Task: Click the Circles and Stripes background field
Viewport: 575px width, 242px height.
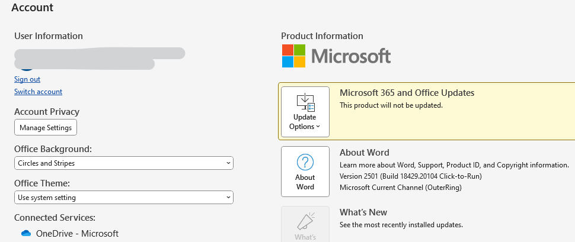Action: point(119,163)
